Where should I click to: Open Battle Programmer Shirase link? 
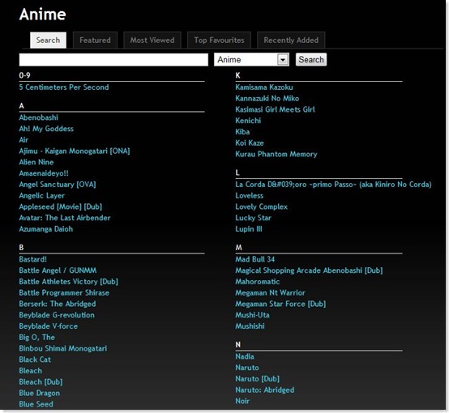pos(64,293)
